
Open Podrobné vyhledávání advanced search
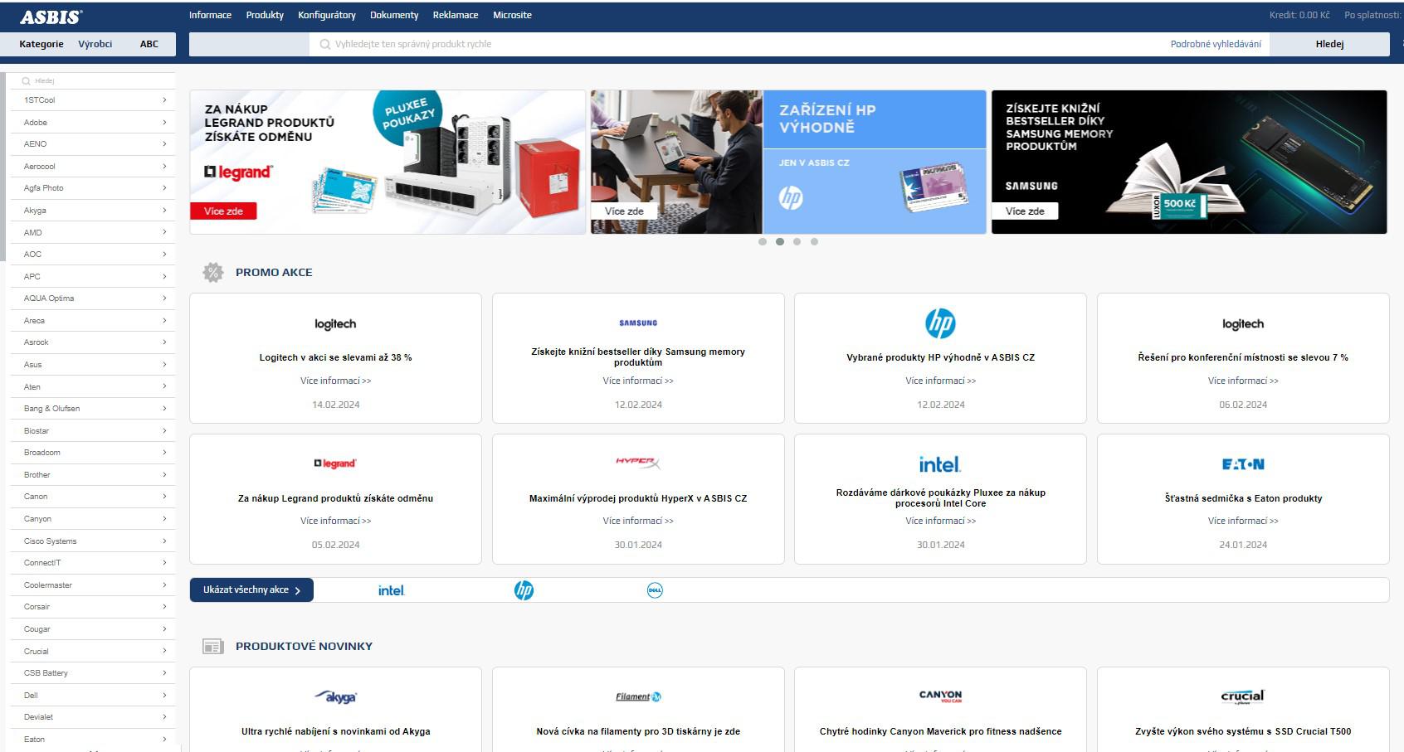point(1216,44)
